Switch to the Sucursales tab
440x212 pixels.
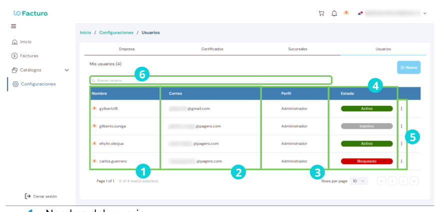tap(297, 49)
